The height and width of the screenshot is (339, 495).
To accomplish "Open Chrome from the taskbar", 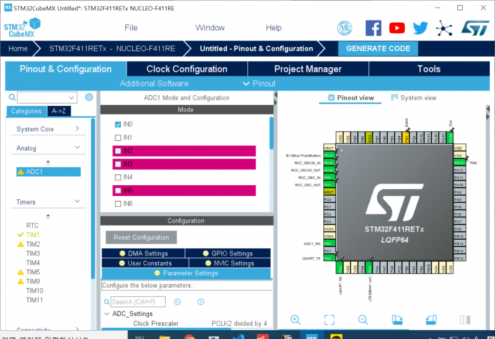I will coord(189,337).
